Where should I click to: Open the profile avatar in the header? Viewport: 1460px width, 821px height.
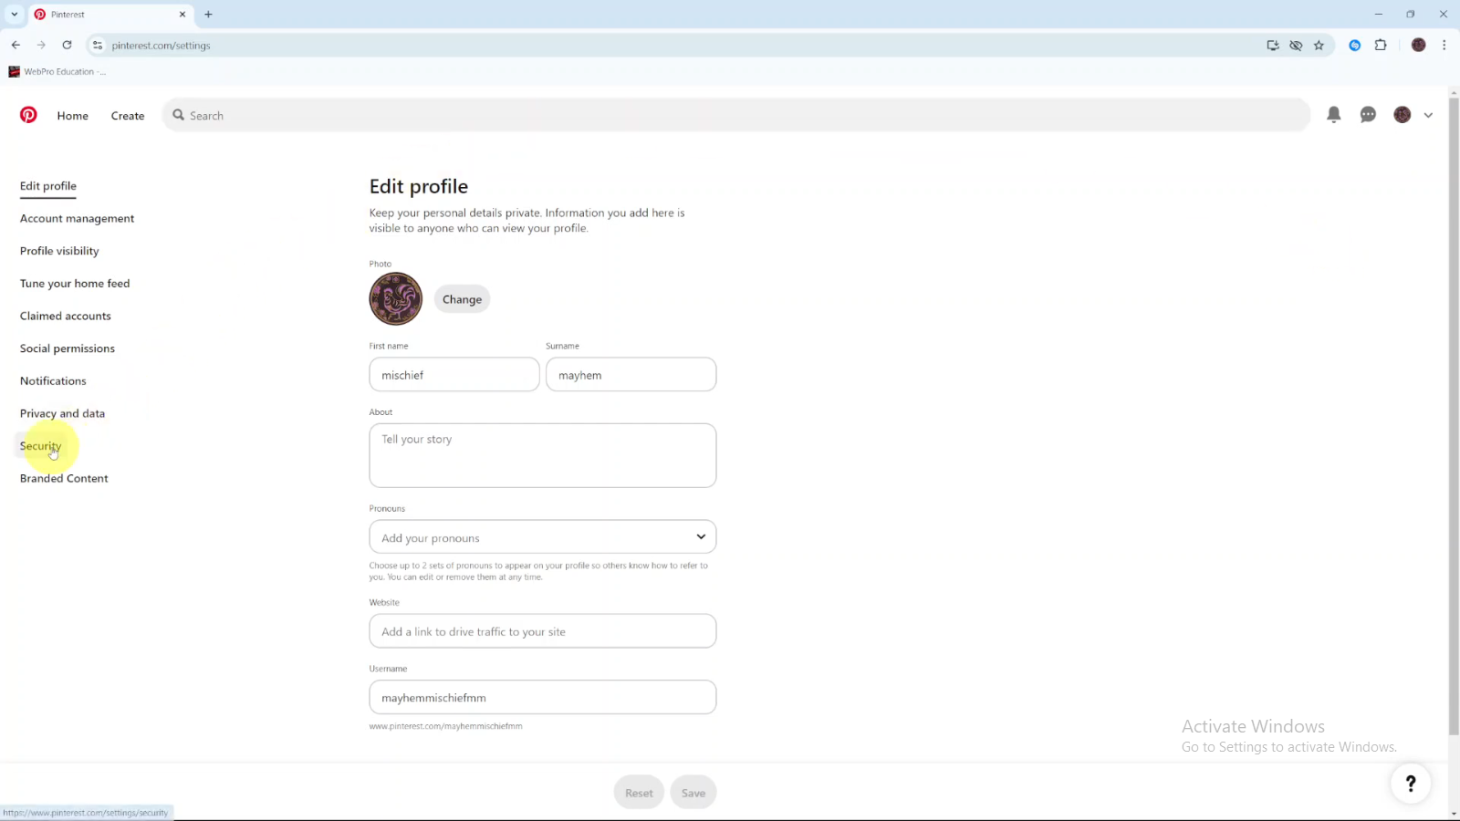(1403, 115)
